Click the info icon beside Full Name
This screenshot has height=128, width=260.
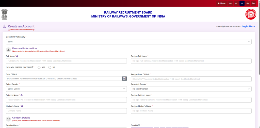click(17, 56)
